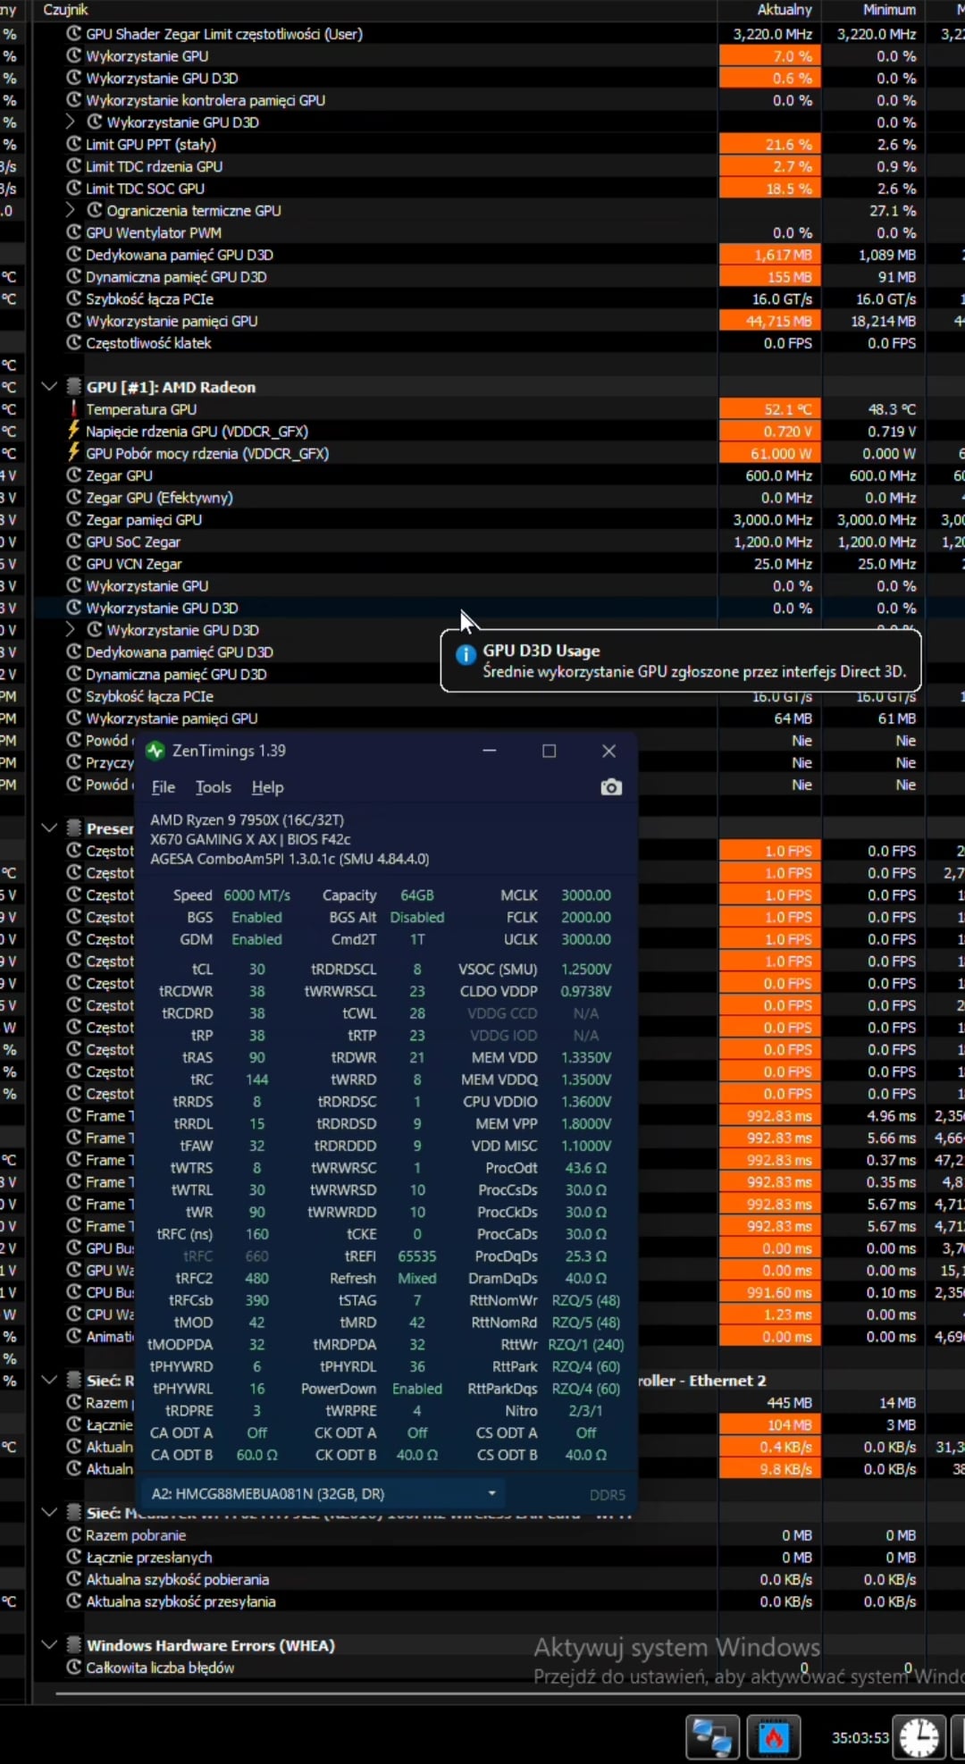Click the AMD Ryzen 9 7950X (16C/32T) line
965x1764 pixels.
pyautogui.click(x=247, y=819)
